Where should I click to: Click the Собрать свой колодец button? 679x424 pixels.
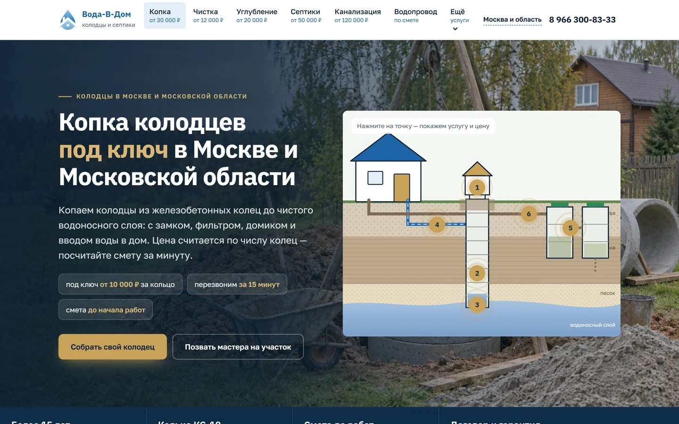tap(113, 347)
